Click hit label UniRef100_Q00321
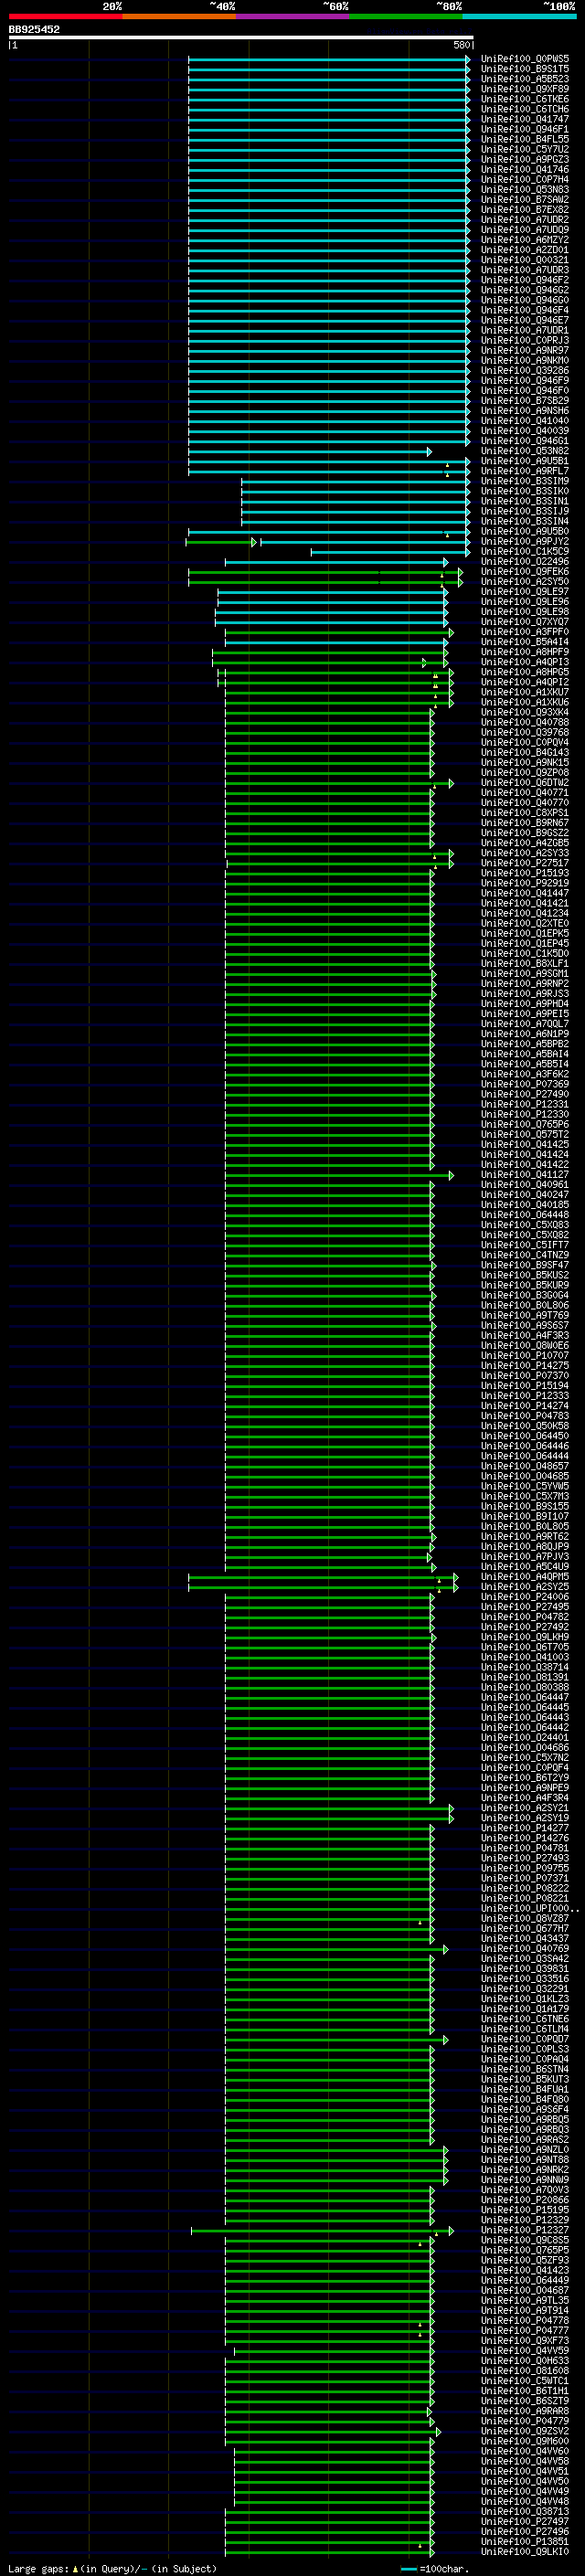585x2576 pixels. pyautogui.click(x=524, y=260)
